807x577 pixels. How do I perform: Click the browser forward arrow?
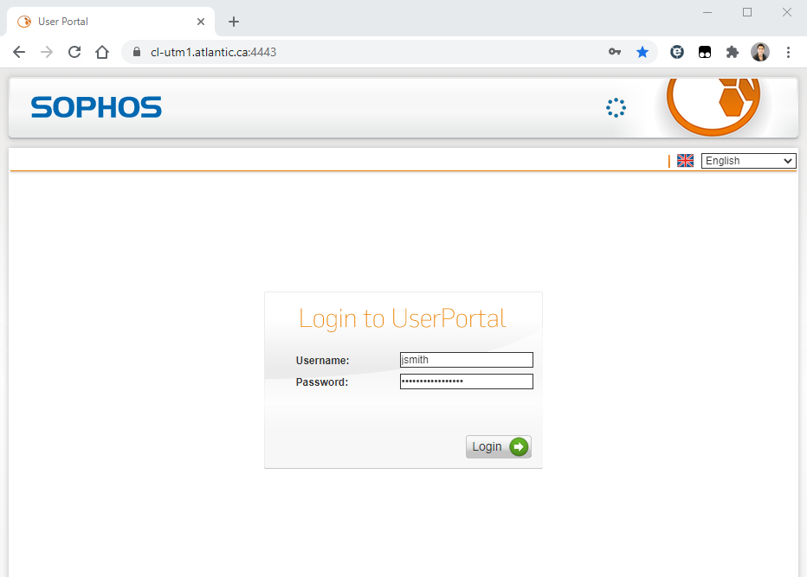(x=47, y=52)
